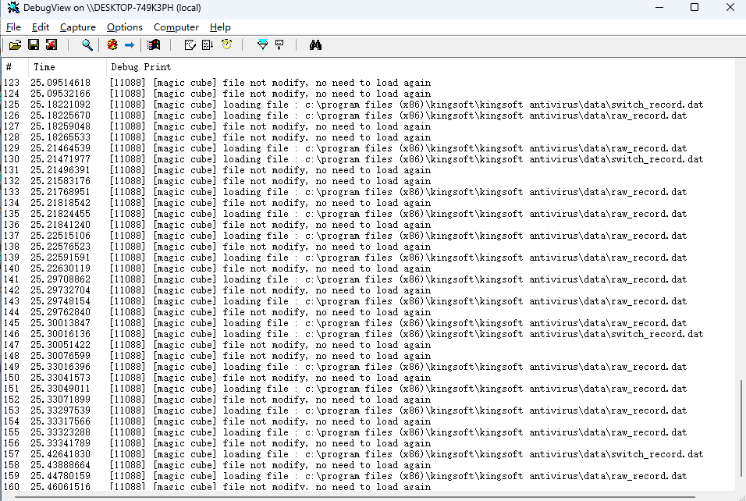Select row 130 loading switch_record.dat
Viewport: 746px width, 501px height.
click(369, 159)
